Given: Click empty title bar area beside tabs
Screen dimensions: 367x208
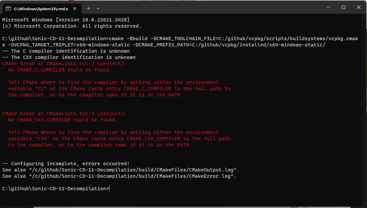Looking at the screenshot, I should point(211,8).
